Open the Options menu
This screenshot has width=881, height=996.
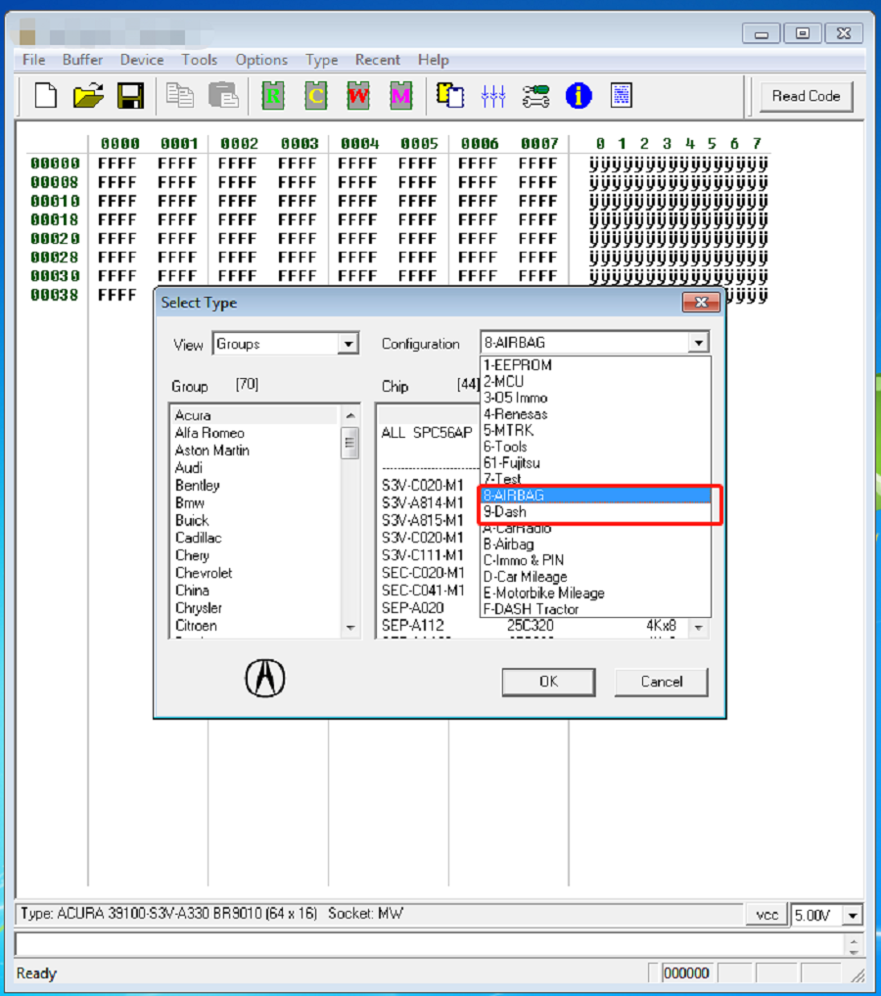click(x=261, y=60)
